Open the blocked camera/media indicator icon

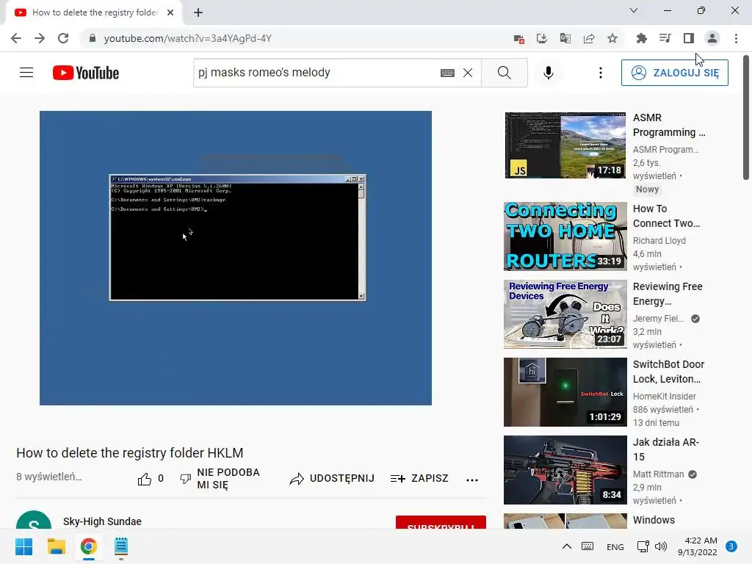(518, 39)
